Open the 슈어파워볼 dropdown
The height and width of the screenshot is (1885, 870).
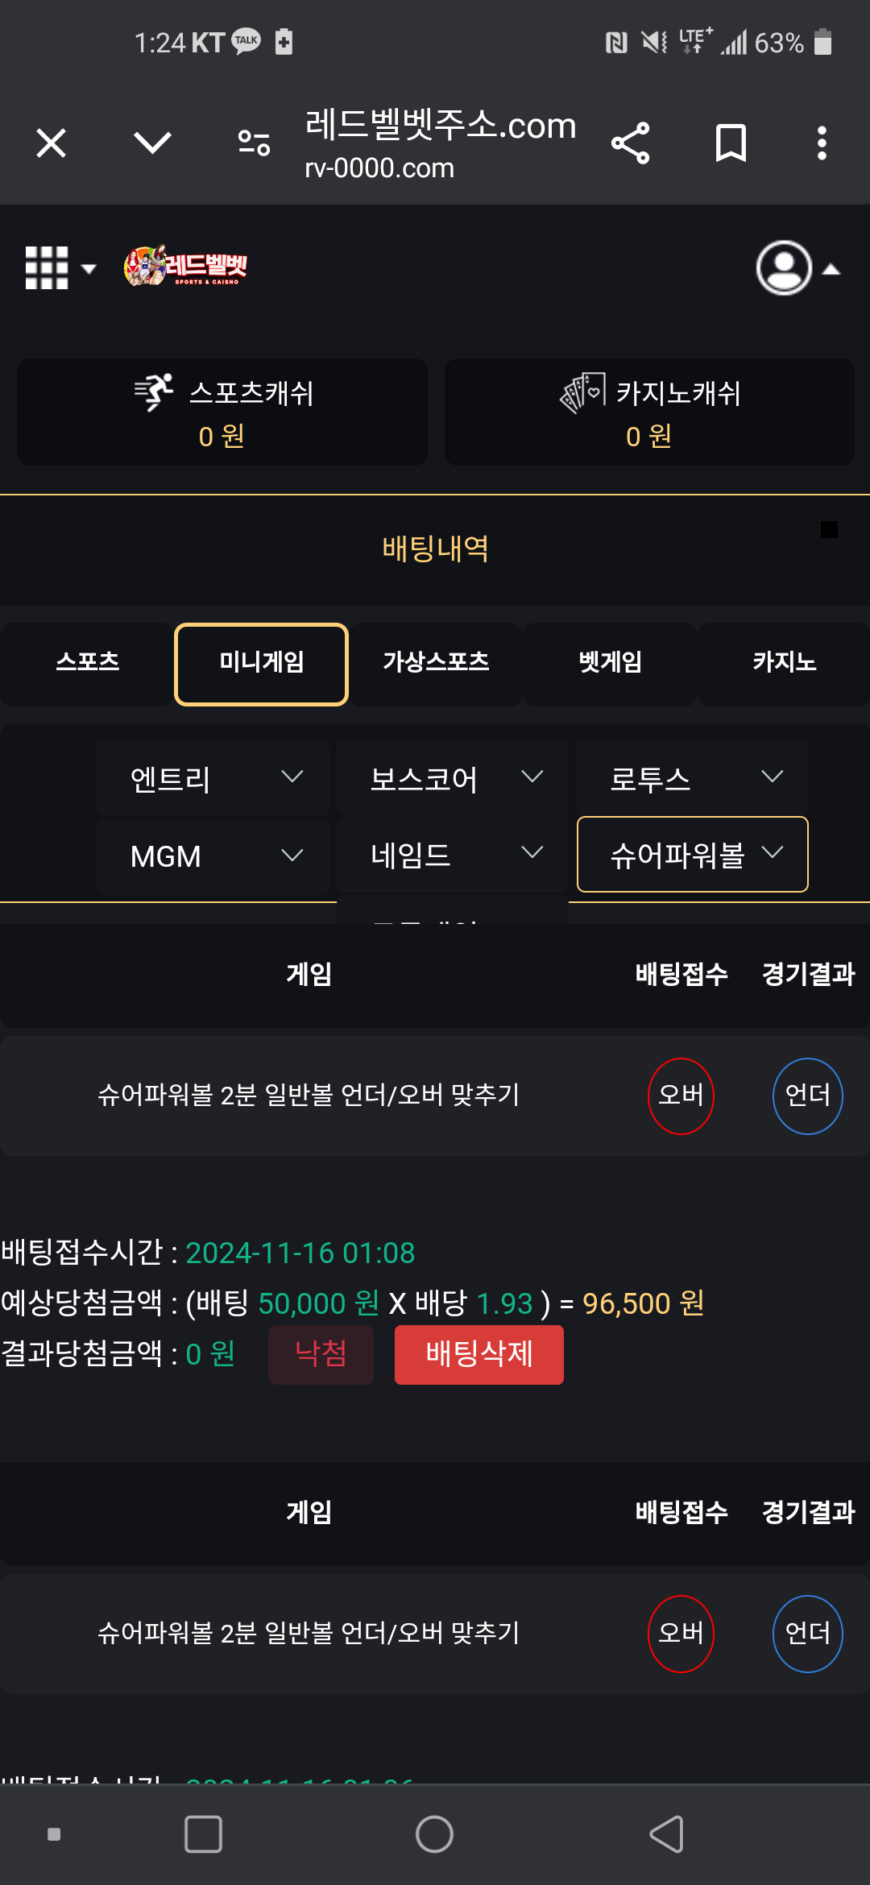point(693,855)
